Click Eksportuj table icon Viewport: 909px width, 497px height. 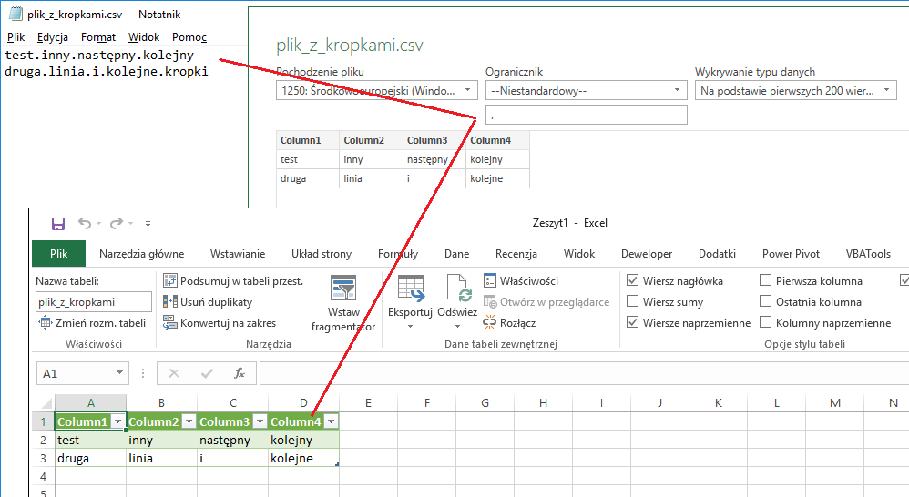coord(411,288)
